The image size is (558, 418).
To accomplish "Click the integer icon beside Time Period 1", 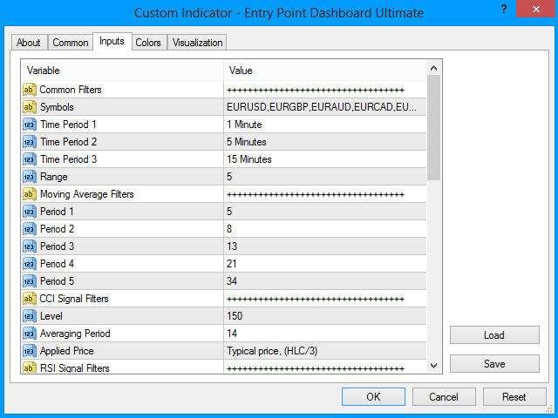I will tap(30, 125).
